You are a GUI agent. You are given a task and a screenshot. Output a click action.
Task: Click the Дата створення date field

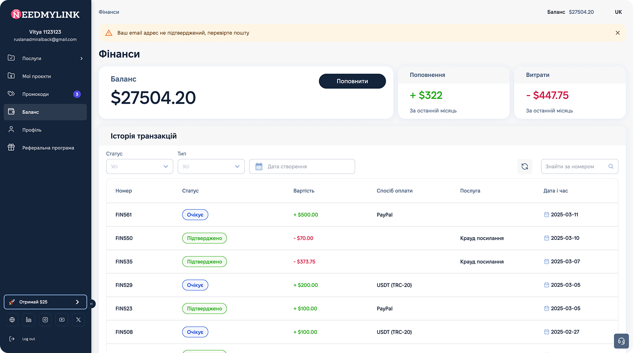point(302,166)
